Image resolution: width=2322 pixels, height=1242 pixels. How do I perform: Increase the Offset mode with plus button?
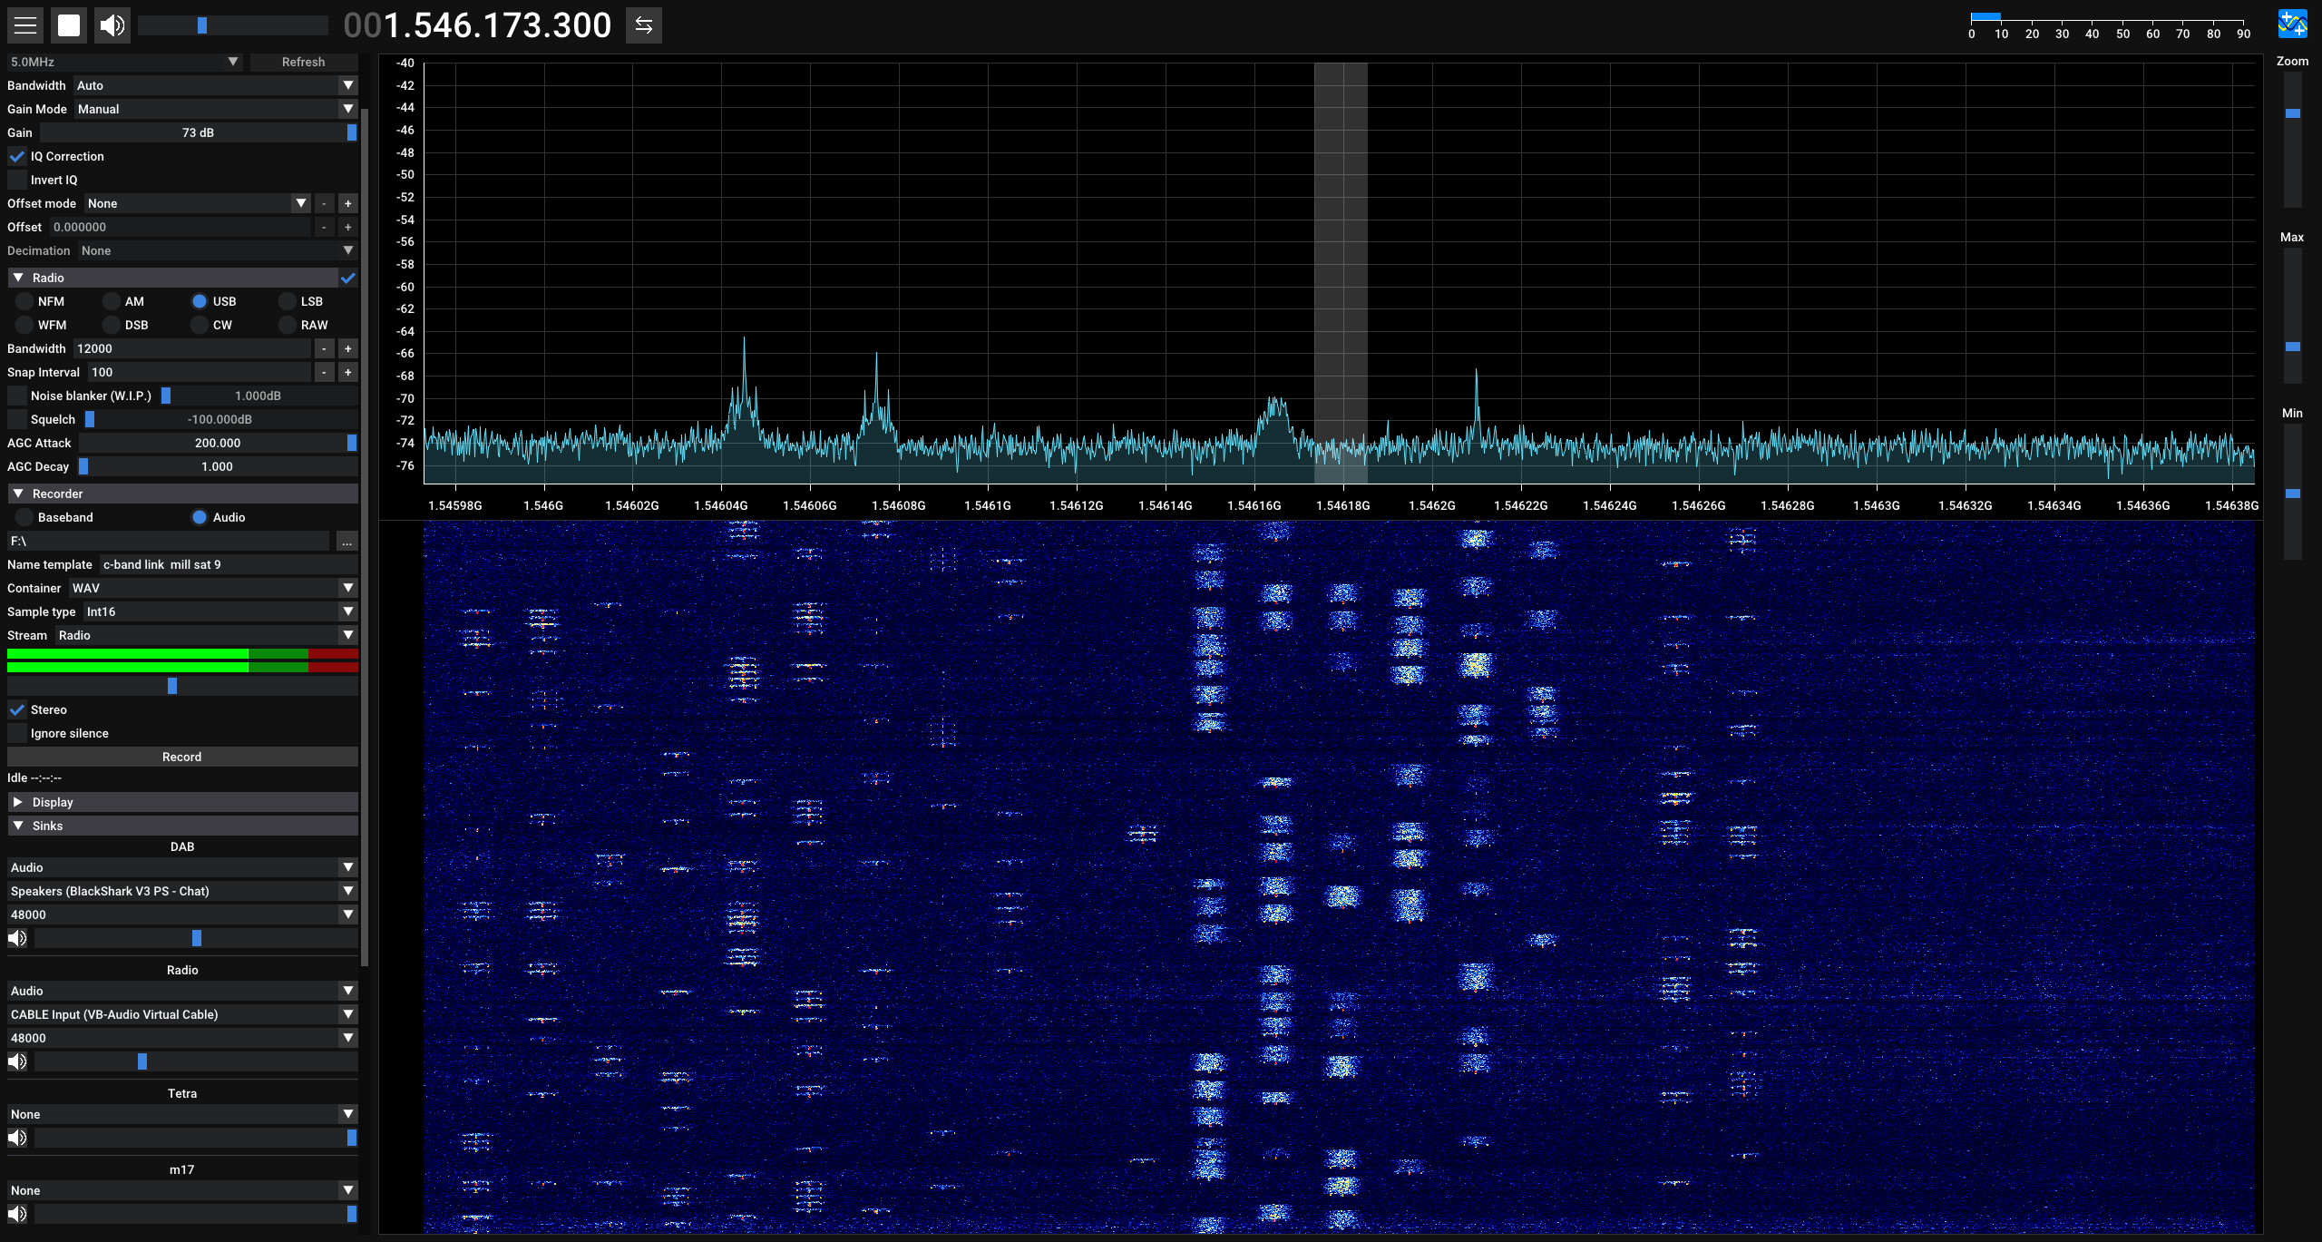pyautogui.click(x=347, y=203)
